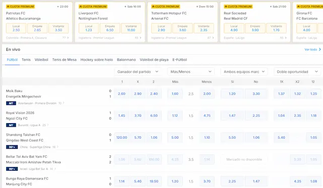Pick Visitante 11.00 for Nottingham Forest
This screenshot has height=188, width=323.
tap(131, 28)
